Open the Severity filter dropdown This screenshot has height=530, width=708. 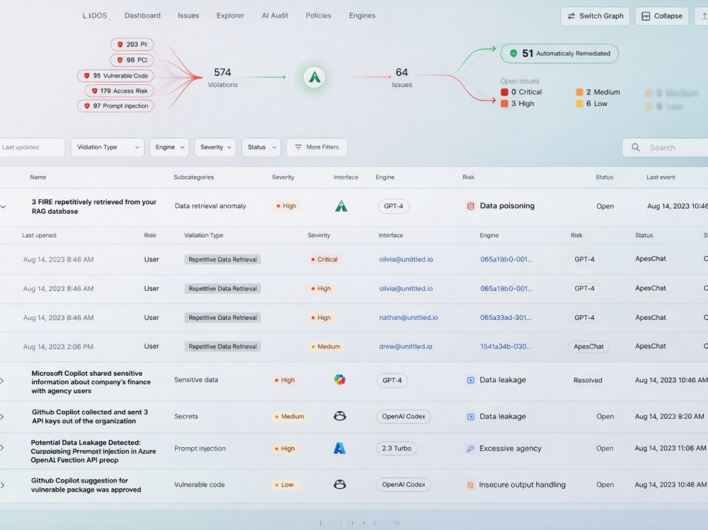point(215,147)
